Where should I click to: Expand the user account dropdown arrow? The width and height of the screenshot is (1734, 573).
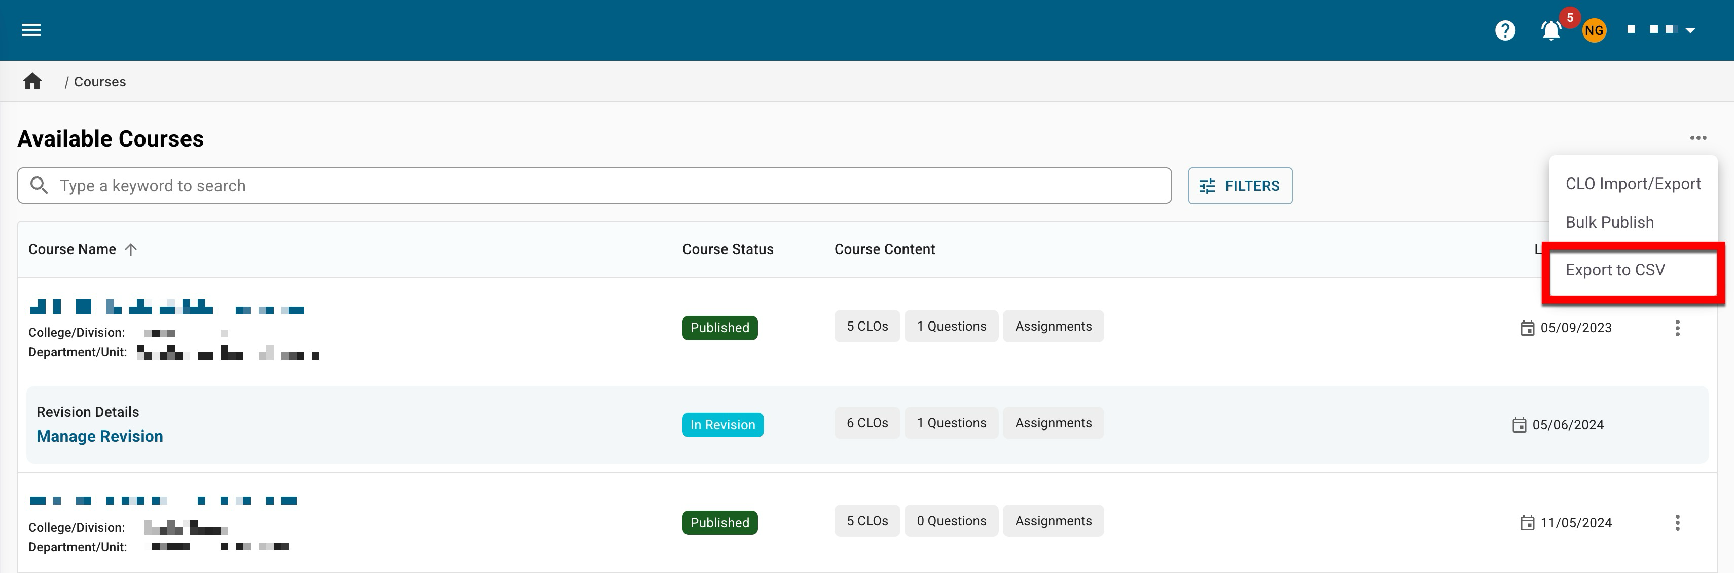(x=1689, y=30)
